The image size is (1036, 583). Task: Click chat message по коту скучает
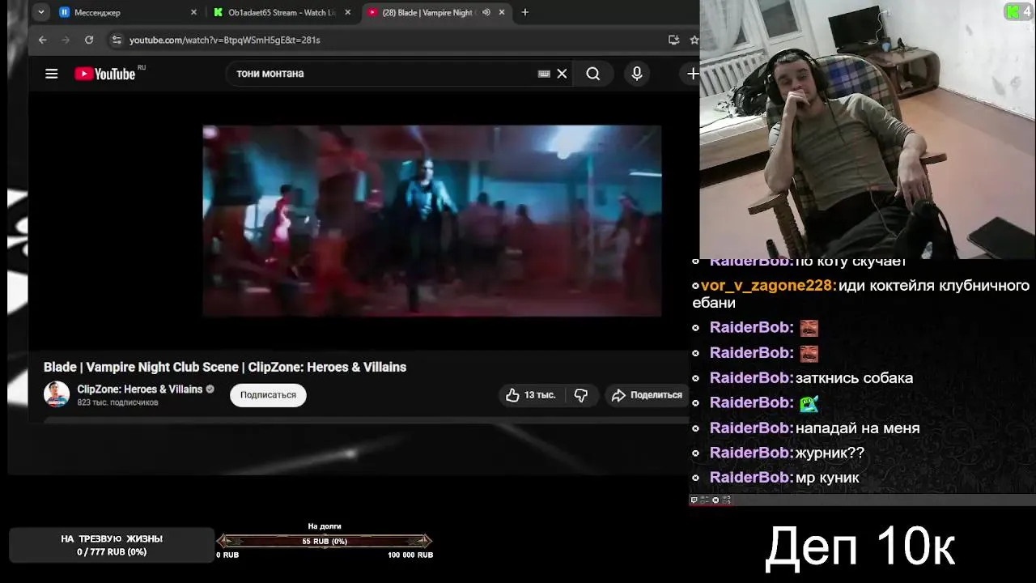851,262
